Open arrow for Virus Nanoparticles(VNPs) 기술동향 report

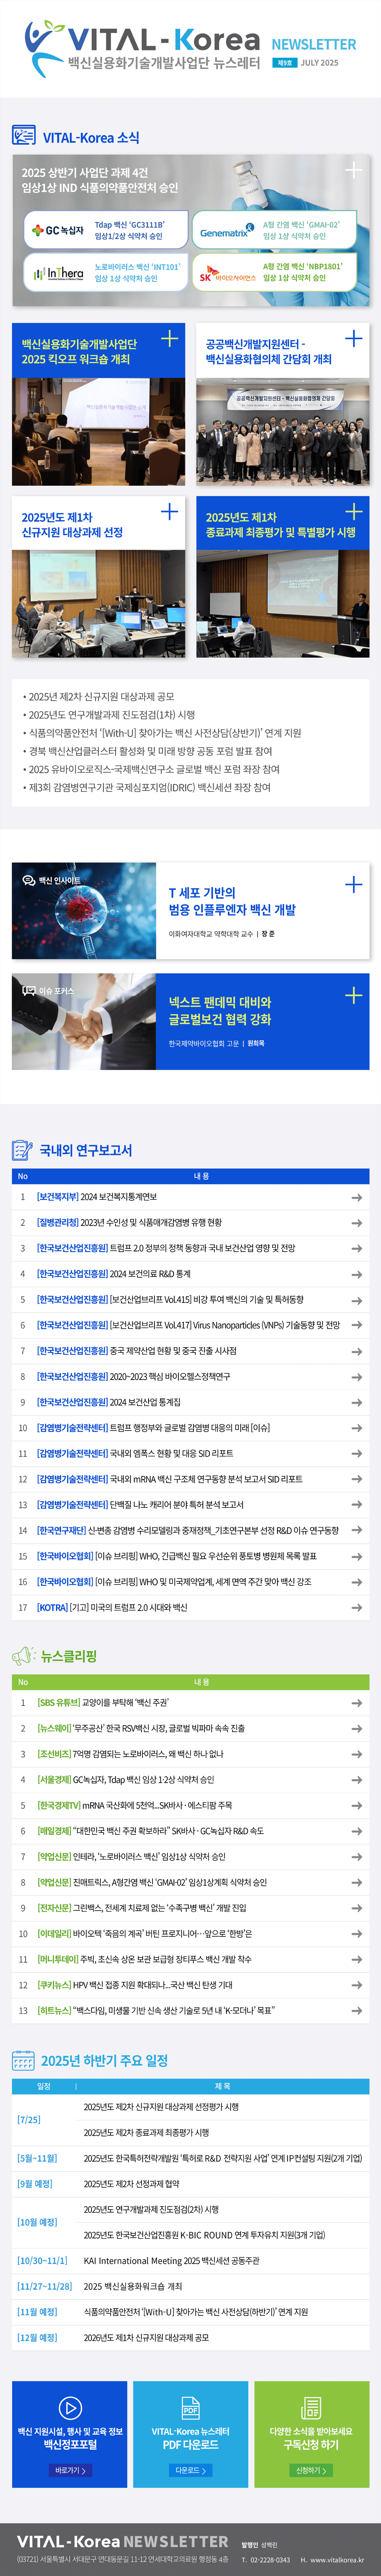click(356, 1325)
